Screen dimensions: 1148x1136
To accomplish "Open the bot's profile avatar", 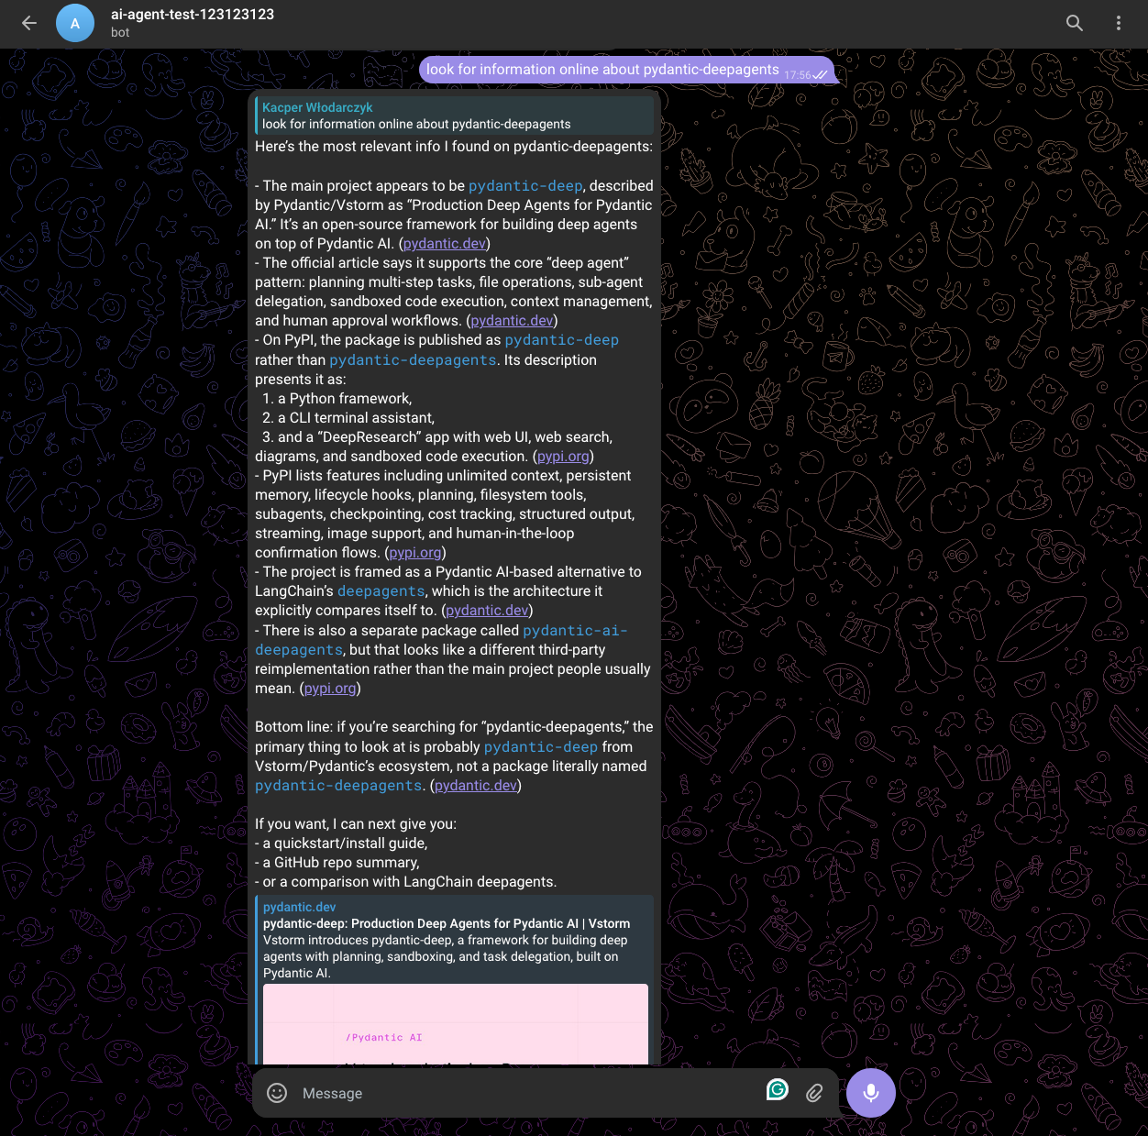I will coord(75,23).
